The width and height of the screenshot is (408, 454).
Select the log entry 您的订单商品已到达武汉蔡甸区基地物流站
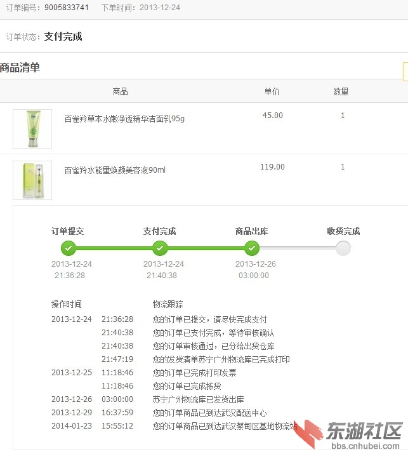pos(225,426)
